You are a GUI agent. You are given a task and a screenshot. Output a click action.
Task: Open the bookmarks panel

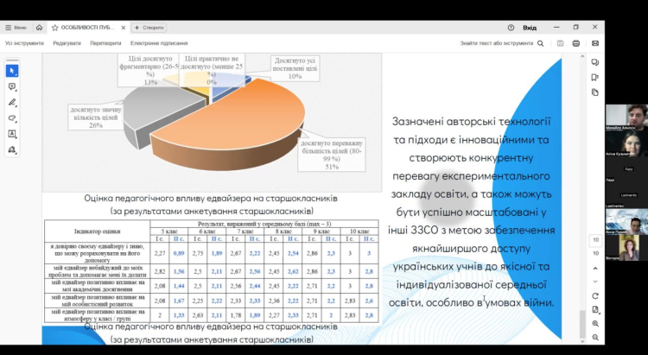pyautogui.click(x=595, y=78)
